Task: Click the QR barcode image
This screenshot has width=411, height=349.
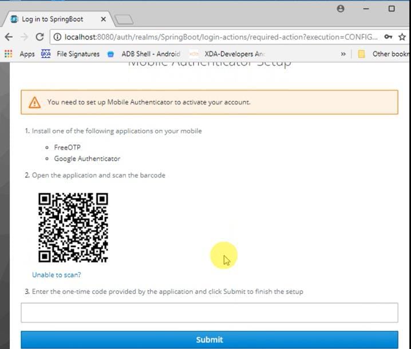Action: click(x=73, y=228)
